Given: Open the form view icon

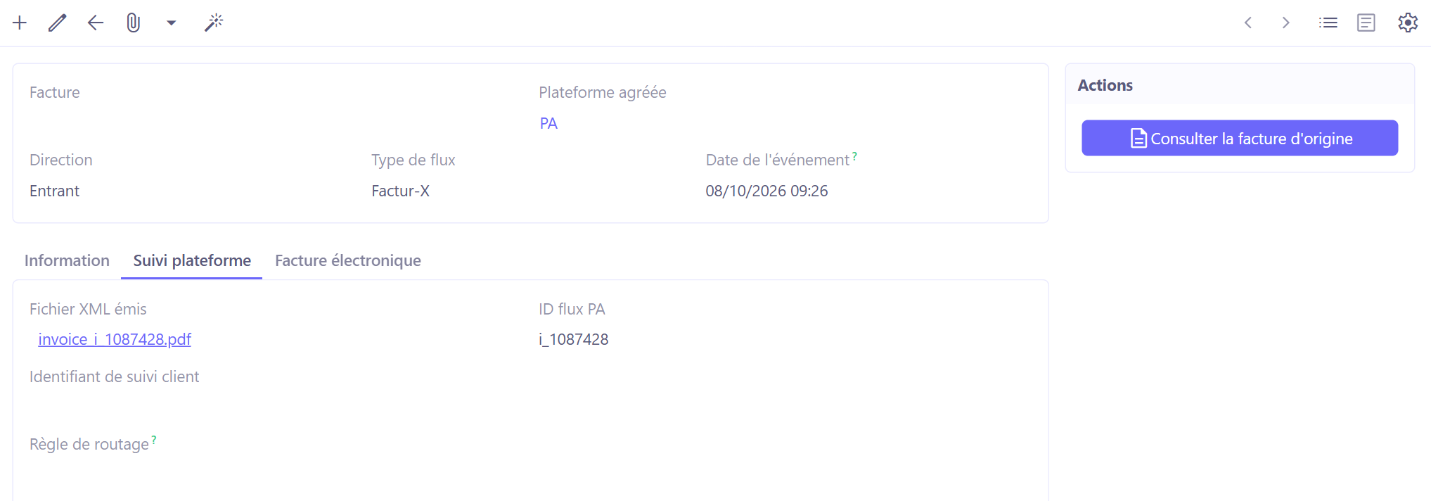Looking at the screenshot, I should tap(1366, 23).
